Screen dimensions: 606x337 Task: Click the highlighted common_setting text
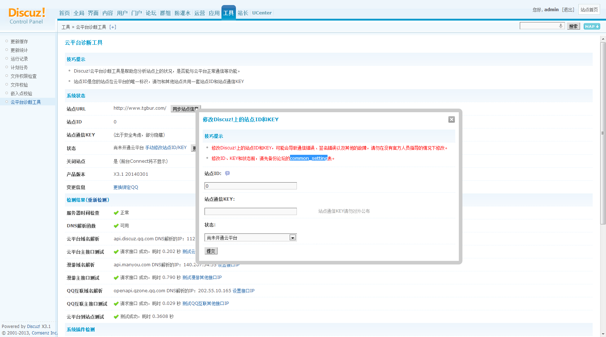309,158
